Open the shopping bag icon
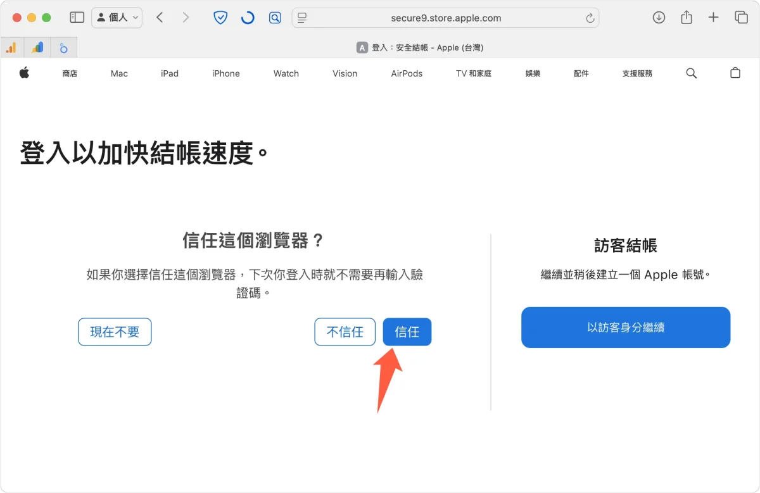Image resolution: width=760 pixels, height=493 pixels. (x=735, y=73)
